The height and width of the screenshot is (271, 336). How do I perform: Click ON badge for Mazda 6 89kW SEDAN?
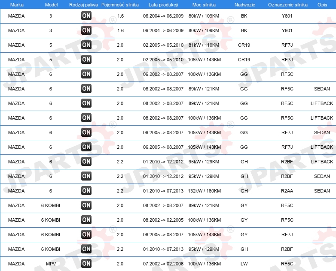tap(86, 89)
